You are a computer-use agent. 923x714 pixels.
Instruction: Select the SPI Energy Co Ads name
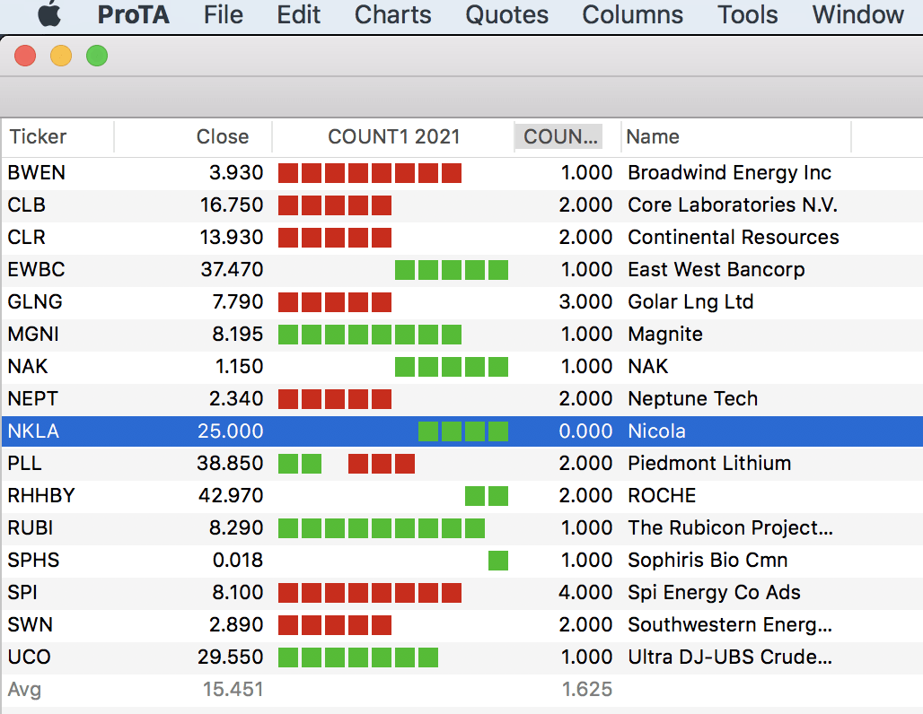[x=714, y=593]
